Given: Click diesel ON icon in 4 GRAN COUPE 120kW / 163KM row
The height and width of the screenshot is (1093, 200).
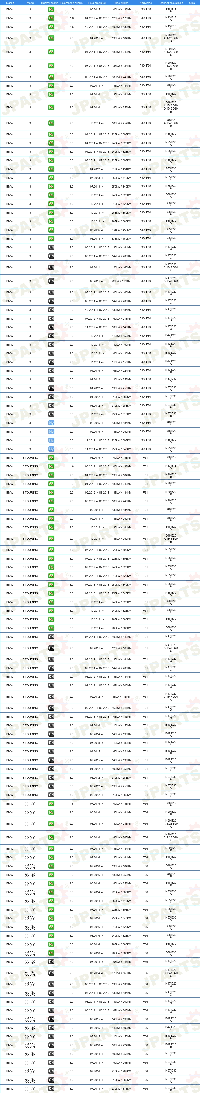Looking at the screenshot, I should click(x=51, y=973).
